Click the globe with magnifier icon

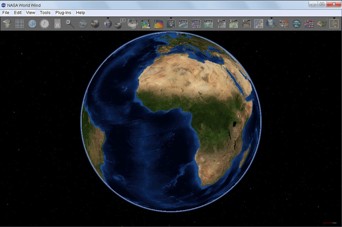(271, 23)
